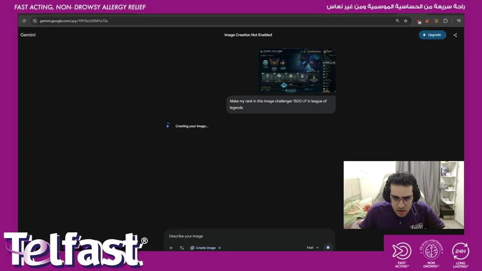Open the tools sliders icon in prompt bar

pos(182,248)
